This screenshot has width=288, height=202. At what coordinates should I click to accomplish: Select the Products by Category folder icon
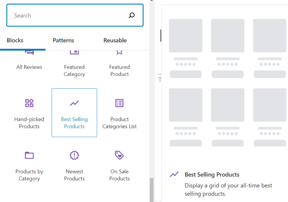pos(29,155)
